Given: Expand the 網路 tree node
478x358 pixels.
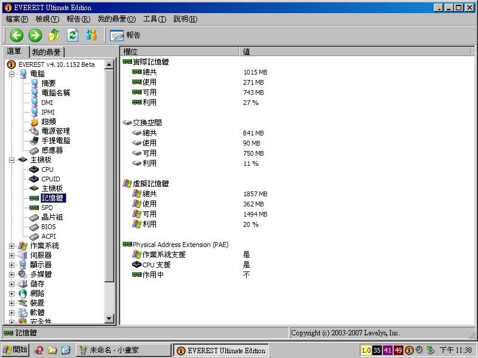Looking at the screenshot, I should coord(11,294).
